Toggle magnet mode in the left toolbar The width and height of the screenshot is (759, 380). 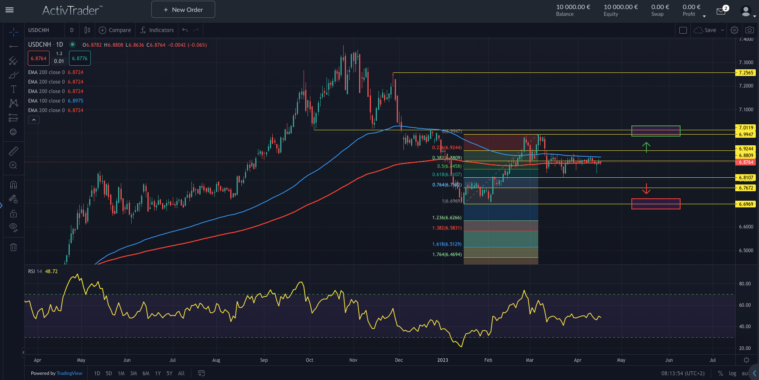point(13,184)
